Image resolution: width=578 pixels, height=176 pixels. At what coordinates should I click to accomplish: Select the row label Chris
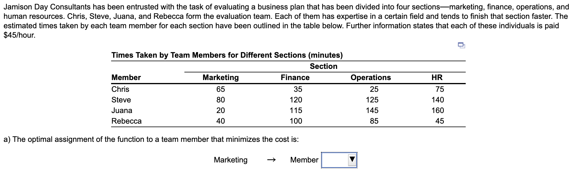120,89
